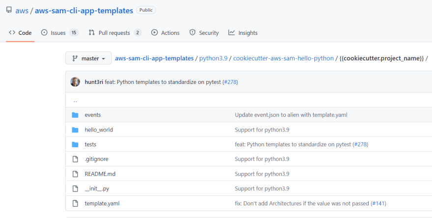The image size is (432, 218).
Task: Open the Security tab
Action: click(204, 33)
